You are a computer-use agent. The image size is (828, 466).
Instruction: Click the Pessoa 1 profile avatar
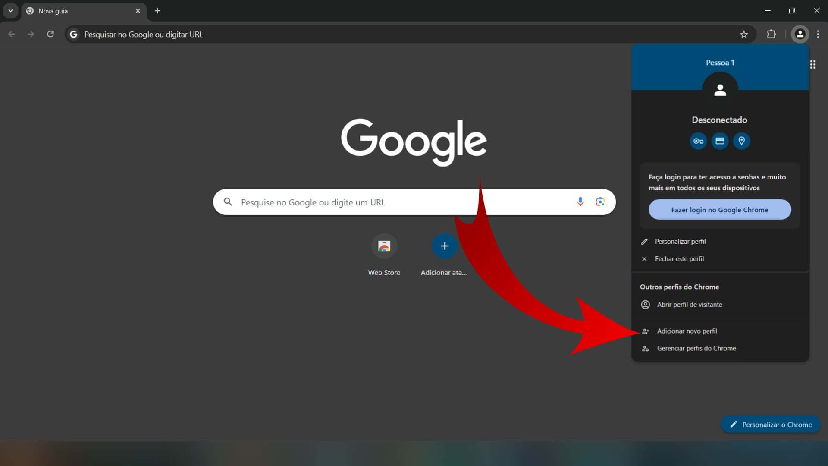[720, 90]
